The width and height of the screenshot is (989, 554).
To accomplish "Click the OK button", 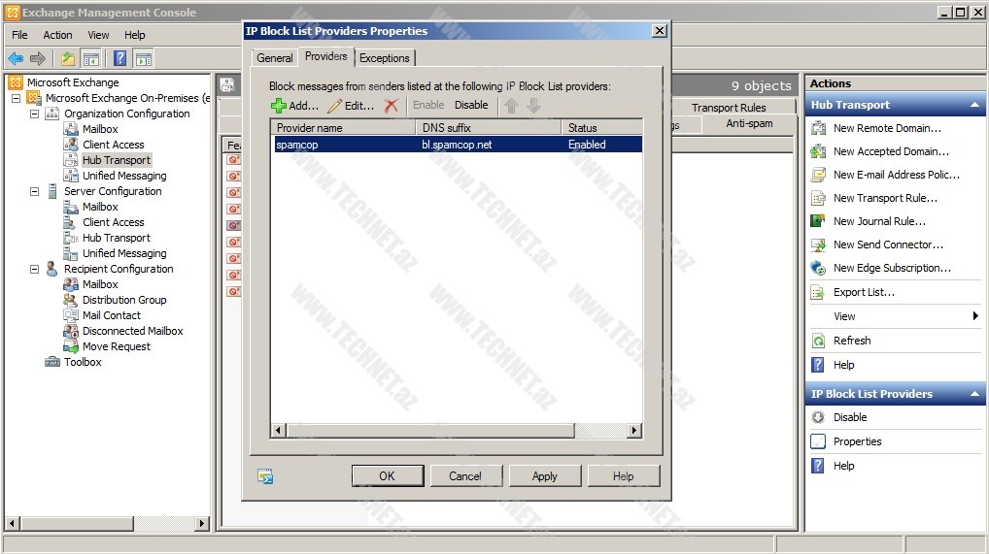I will click(x=387, y=475).
